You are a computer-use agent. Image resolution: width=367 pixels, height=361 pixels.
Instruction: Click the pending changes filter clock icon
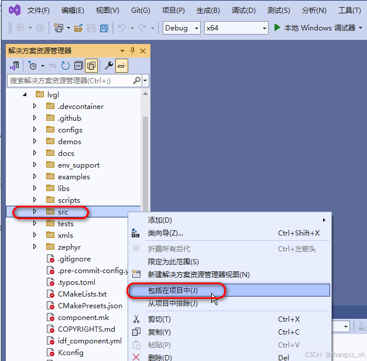[x=32, y=66]
